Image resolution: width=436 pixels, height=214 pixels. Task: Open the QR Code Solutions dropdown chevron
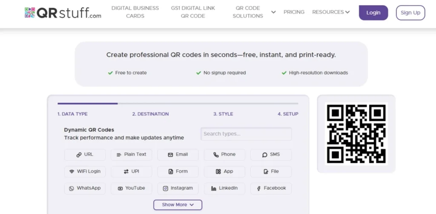(273, 12)
